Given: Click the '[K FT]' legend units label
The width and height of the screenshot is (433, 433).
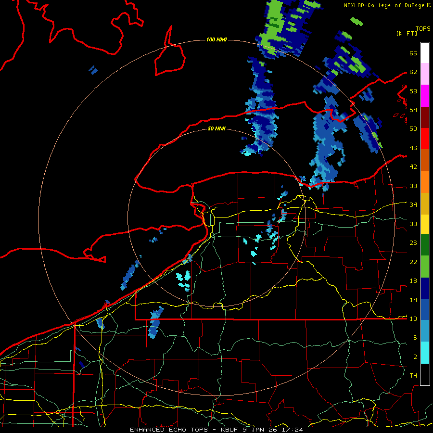Looking at the screenshot, I should pos(407,33).
